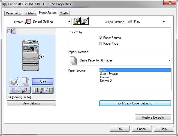Click the A4 [Scaling: Auto] status text
The width and height of the screenshot is (178, 136).
[19, 97]
